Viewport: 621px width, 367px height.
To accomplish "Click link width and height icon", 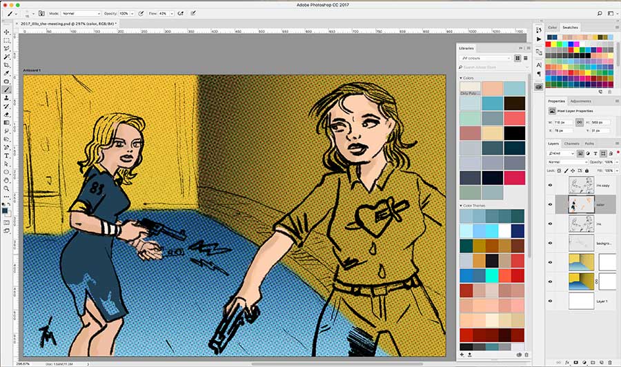I will tap(580, 121).
